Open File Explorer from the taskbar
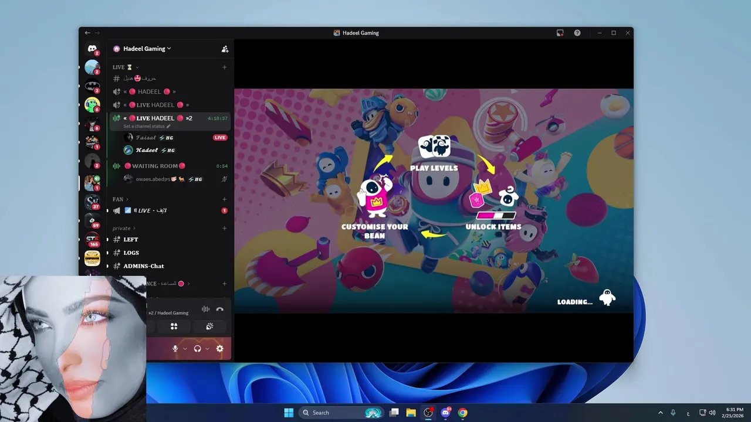 coord(411,413)
